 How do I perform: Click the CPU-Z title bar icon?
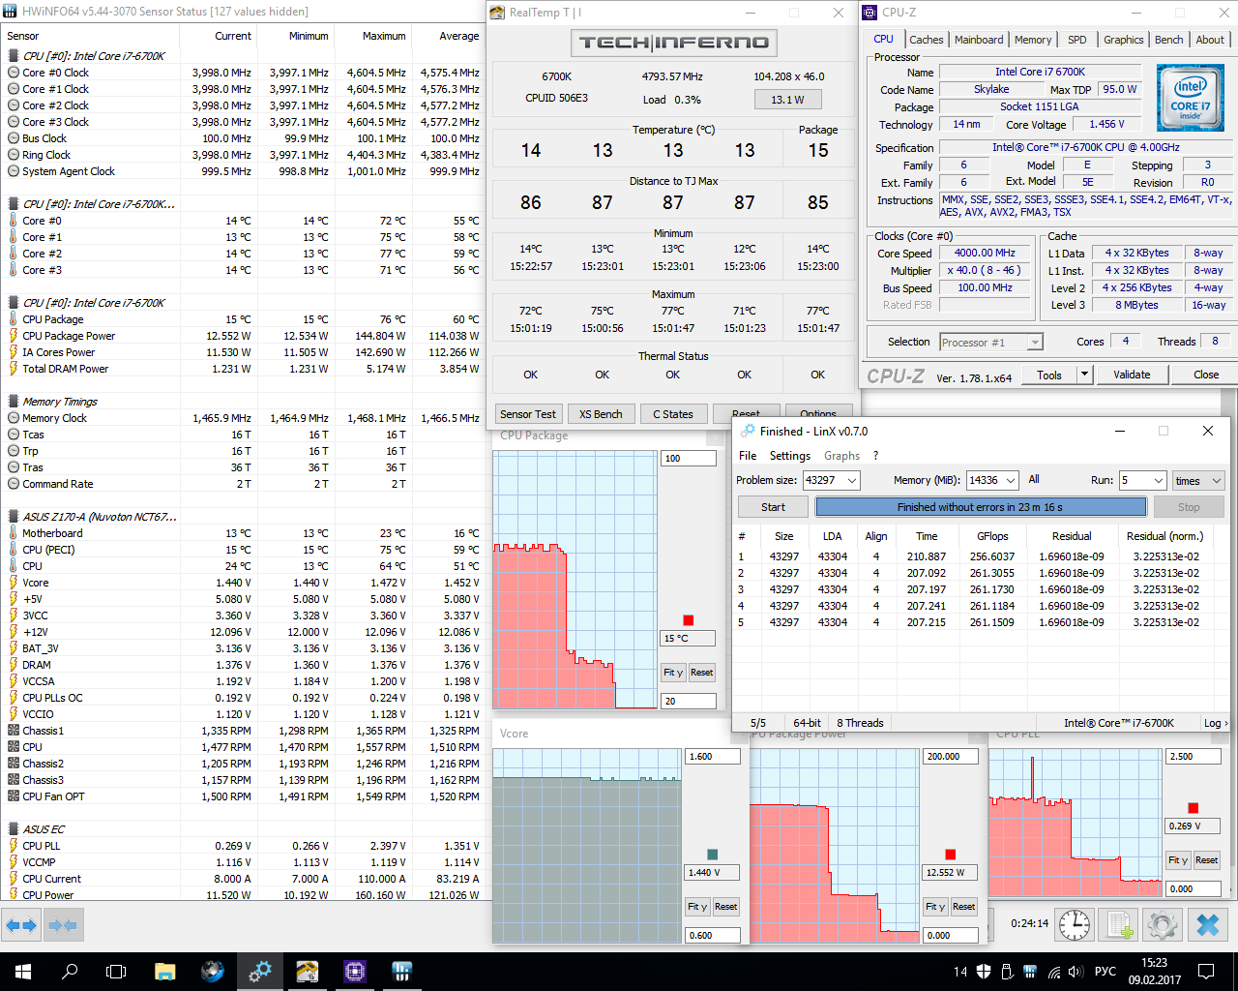click(870, 13)
